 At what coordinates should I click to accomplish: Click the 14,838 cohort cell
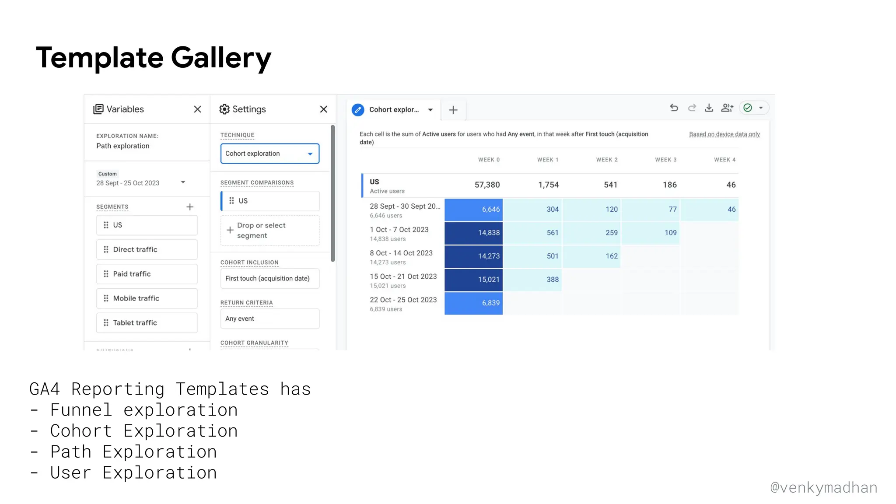pyautogui.click(x=473, y=233)
